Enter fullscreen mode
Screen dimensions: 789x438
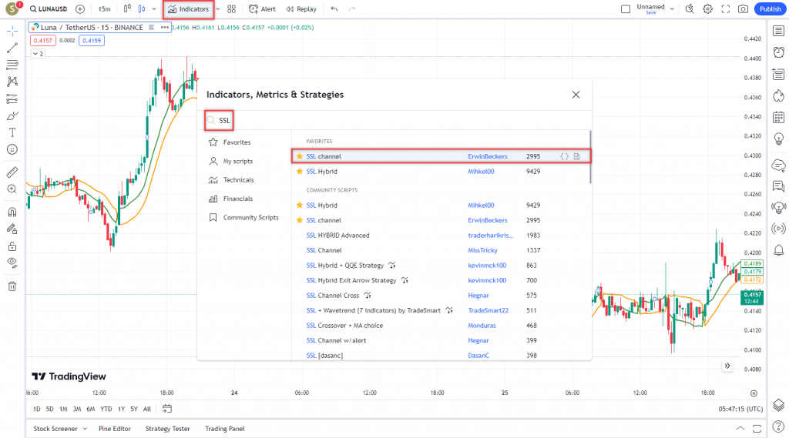725,9
